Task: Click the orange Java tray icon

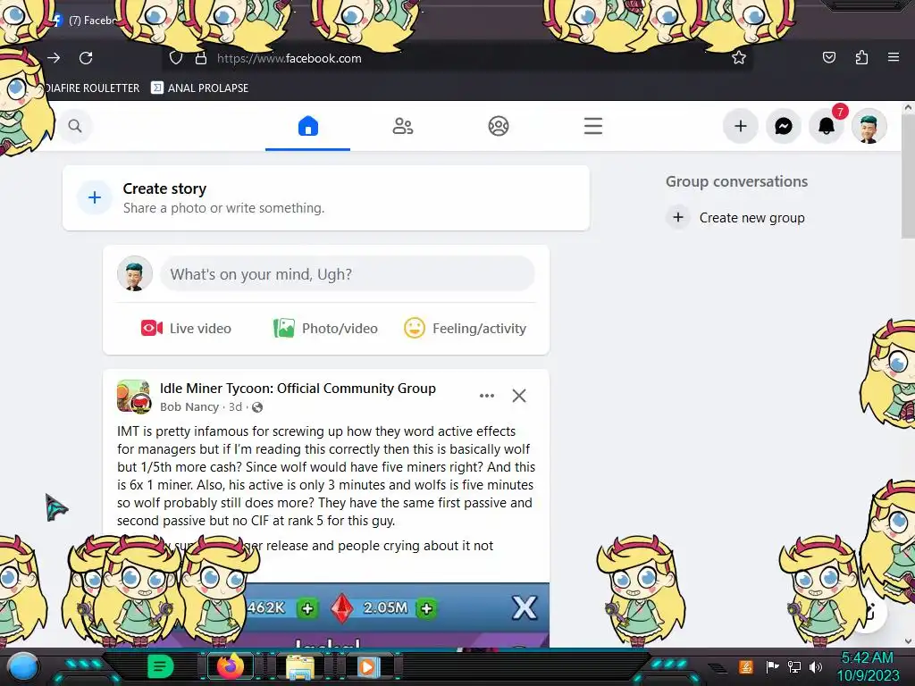Action: [x=746, y=666]
